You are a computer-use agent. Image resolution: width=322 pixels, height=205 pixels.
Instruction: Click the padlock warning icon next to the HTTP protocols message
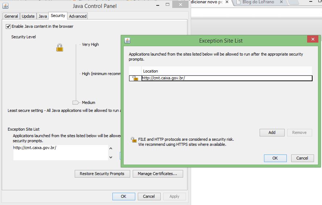[133, 140]
